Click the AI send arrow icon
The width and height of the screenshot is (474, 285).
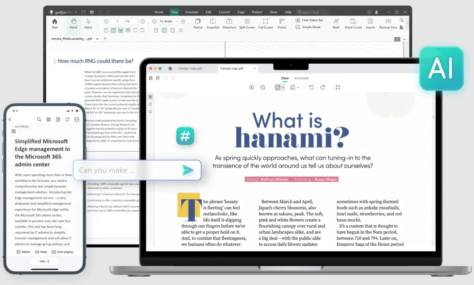point(188,170)
